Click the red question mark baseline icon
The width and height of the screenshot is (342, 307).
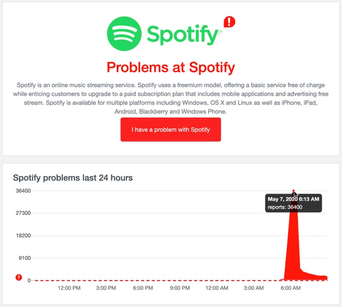click(x=19, y=277)
